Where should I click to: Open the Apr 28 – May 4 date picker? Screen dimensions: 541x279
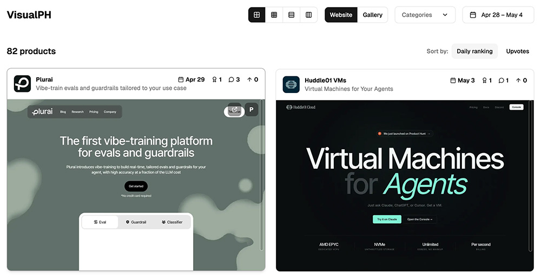click(498, 15)
